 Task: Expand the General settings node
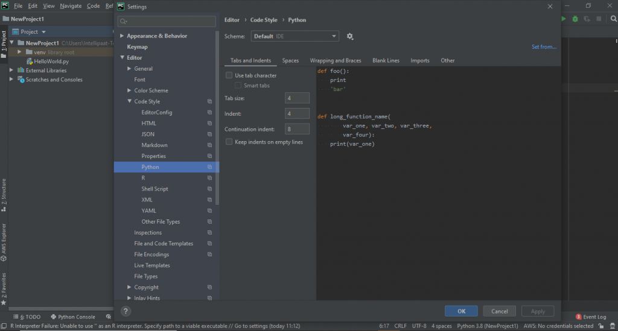pos(129,69)
